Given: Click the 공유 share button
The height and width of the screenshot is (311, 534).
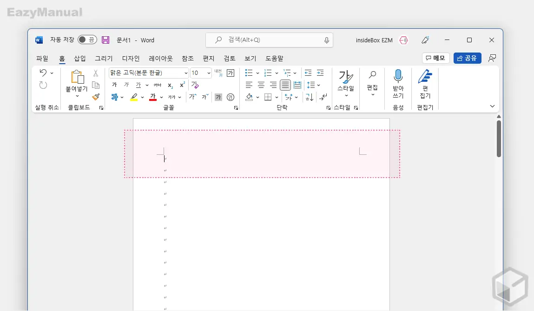Looking at the screenshot, I should point(467,58).
